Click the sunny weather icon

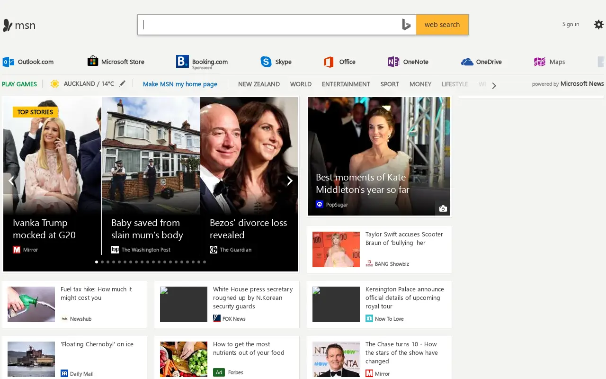(x=55, y=84)
